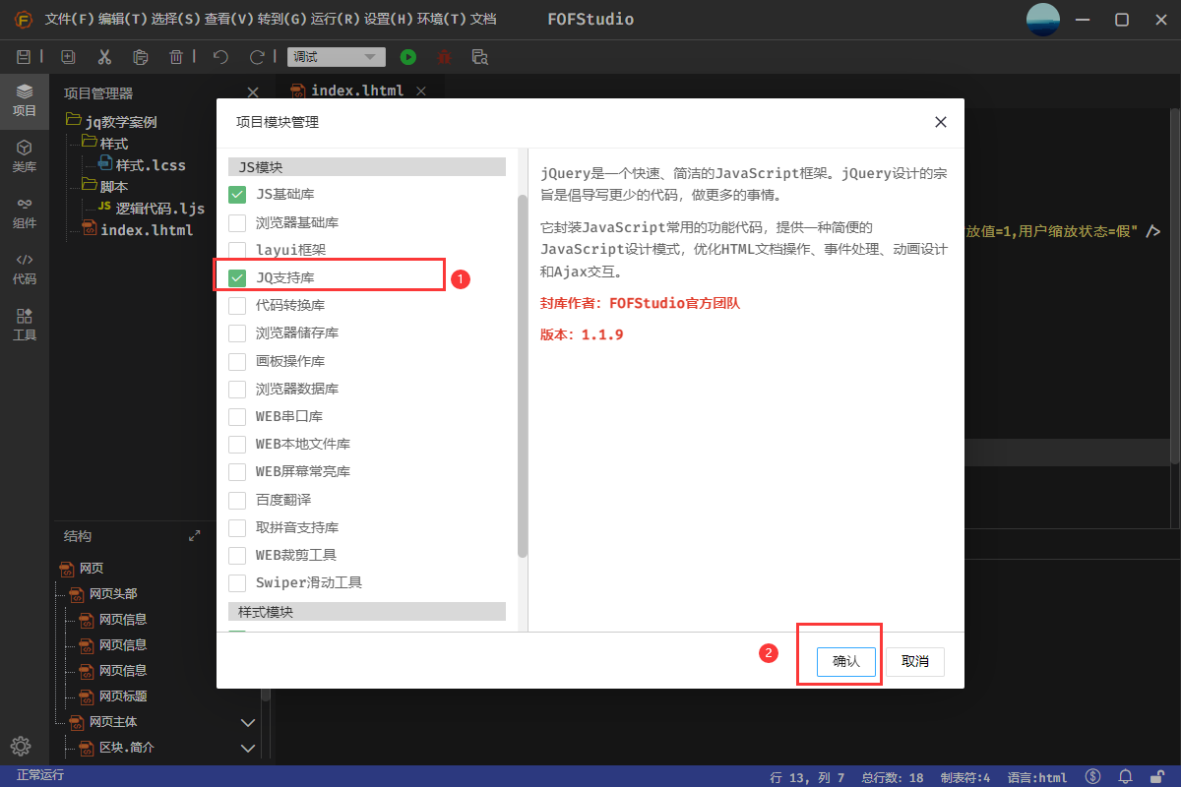Select the 网页标题 structure node
This screenshot has width=1181, height=787.
click(x=123, y=696)
